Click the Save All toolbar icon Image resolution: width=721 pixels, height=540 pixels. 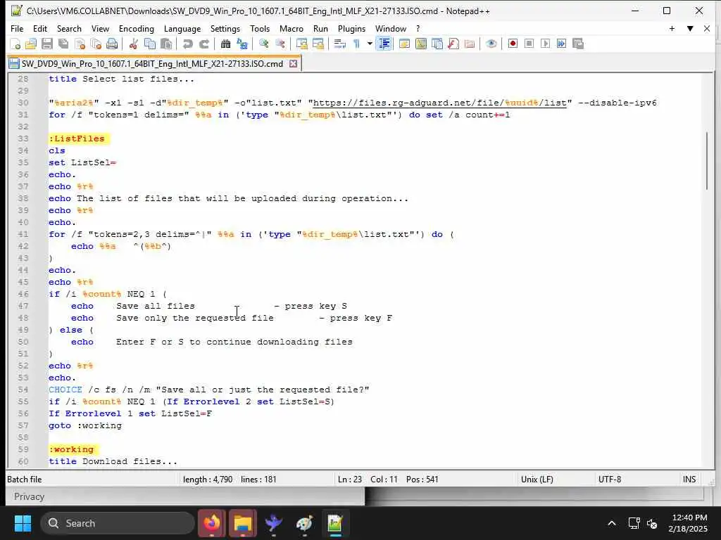tap(63, 44)
